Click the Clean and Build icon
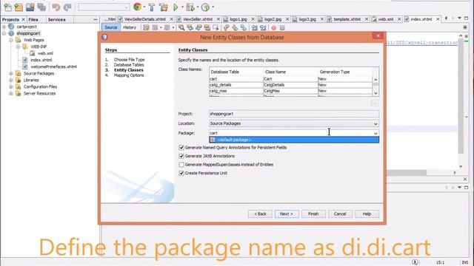Image resolution: width=474 pixels, height=266 pixels. (x=164, y=7)
